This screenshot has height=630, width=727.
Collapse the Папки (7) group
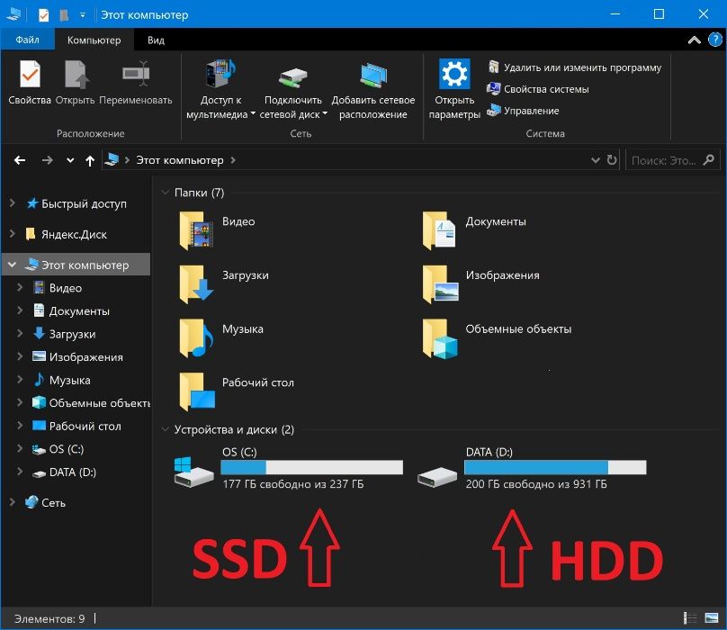pyautogui.click(x=165, y=192)
